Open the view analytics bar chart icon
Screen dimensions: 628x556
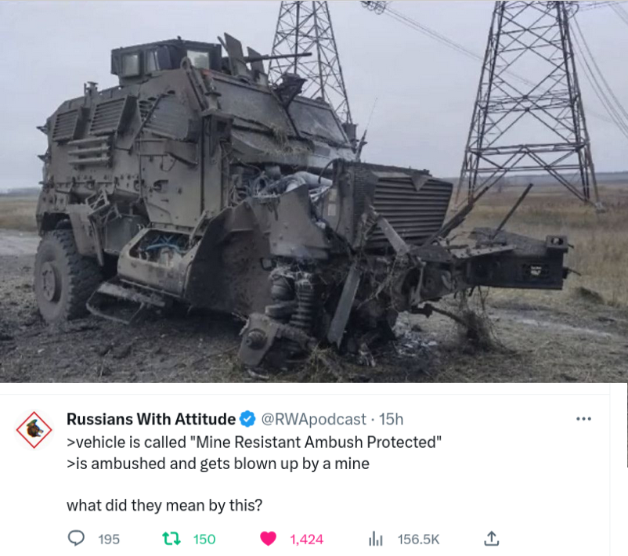coord(376,539)
